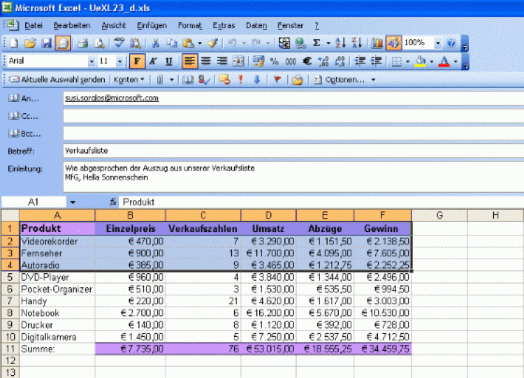Open the Chart Wizard icon
The image size is (524, 378).
[x=377, y=43]
